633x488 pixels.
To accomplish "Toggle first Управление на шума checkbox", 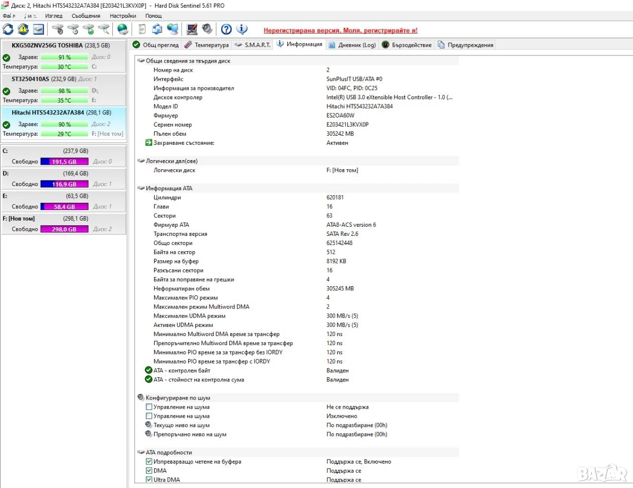I will click(x=149, y=407).
